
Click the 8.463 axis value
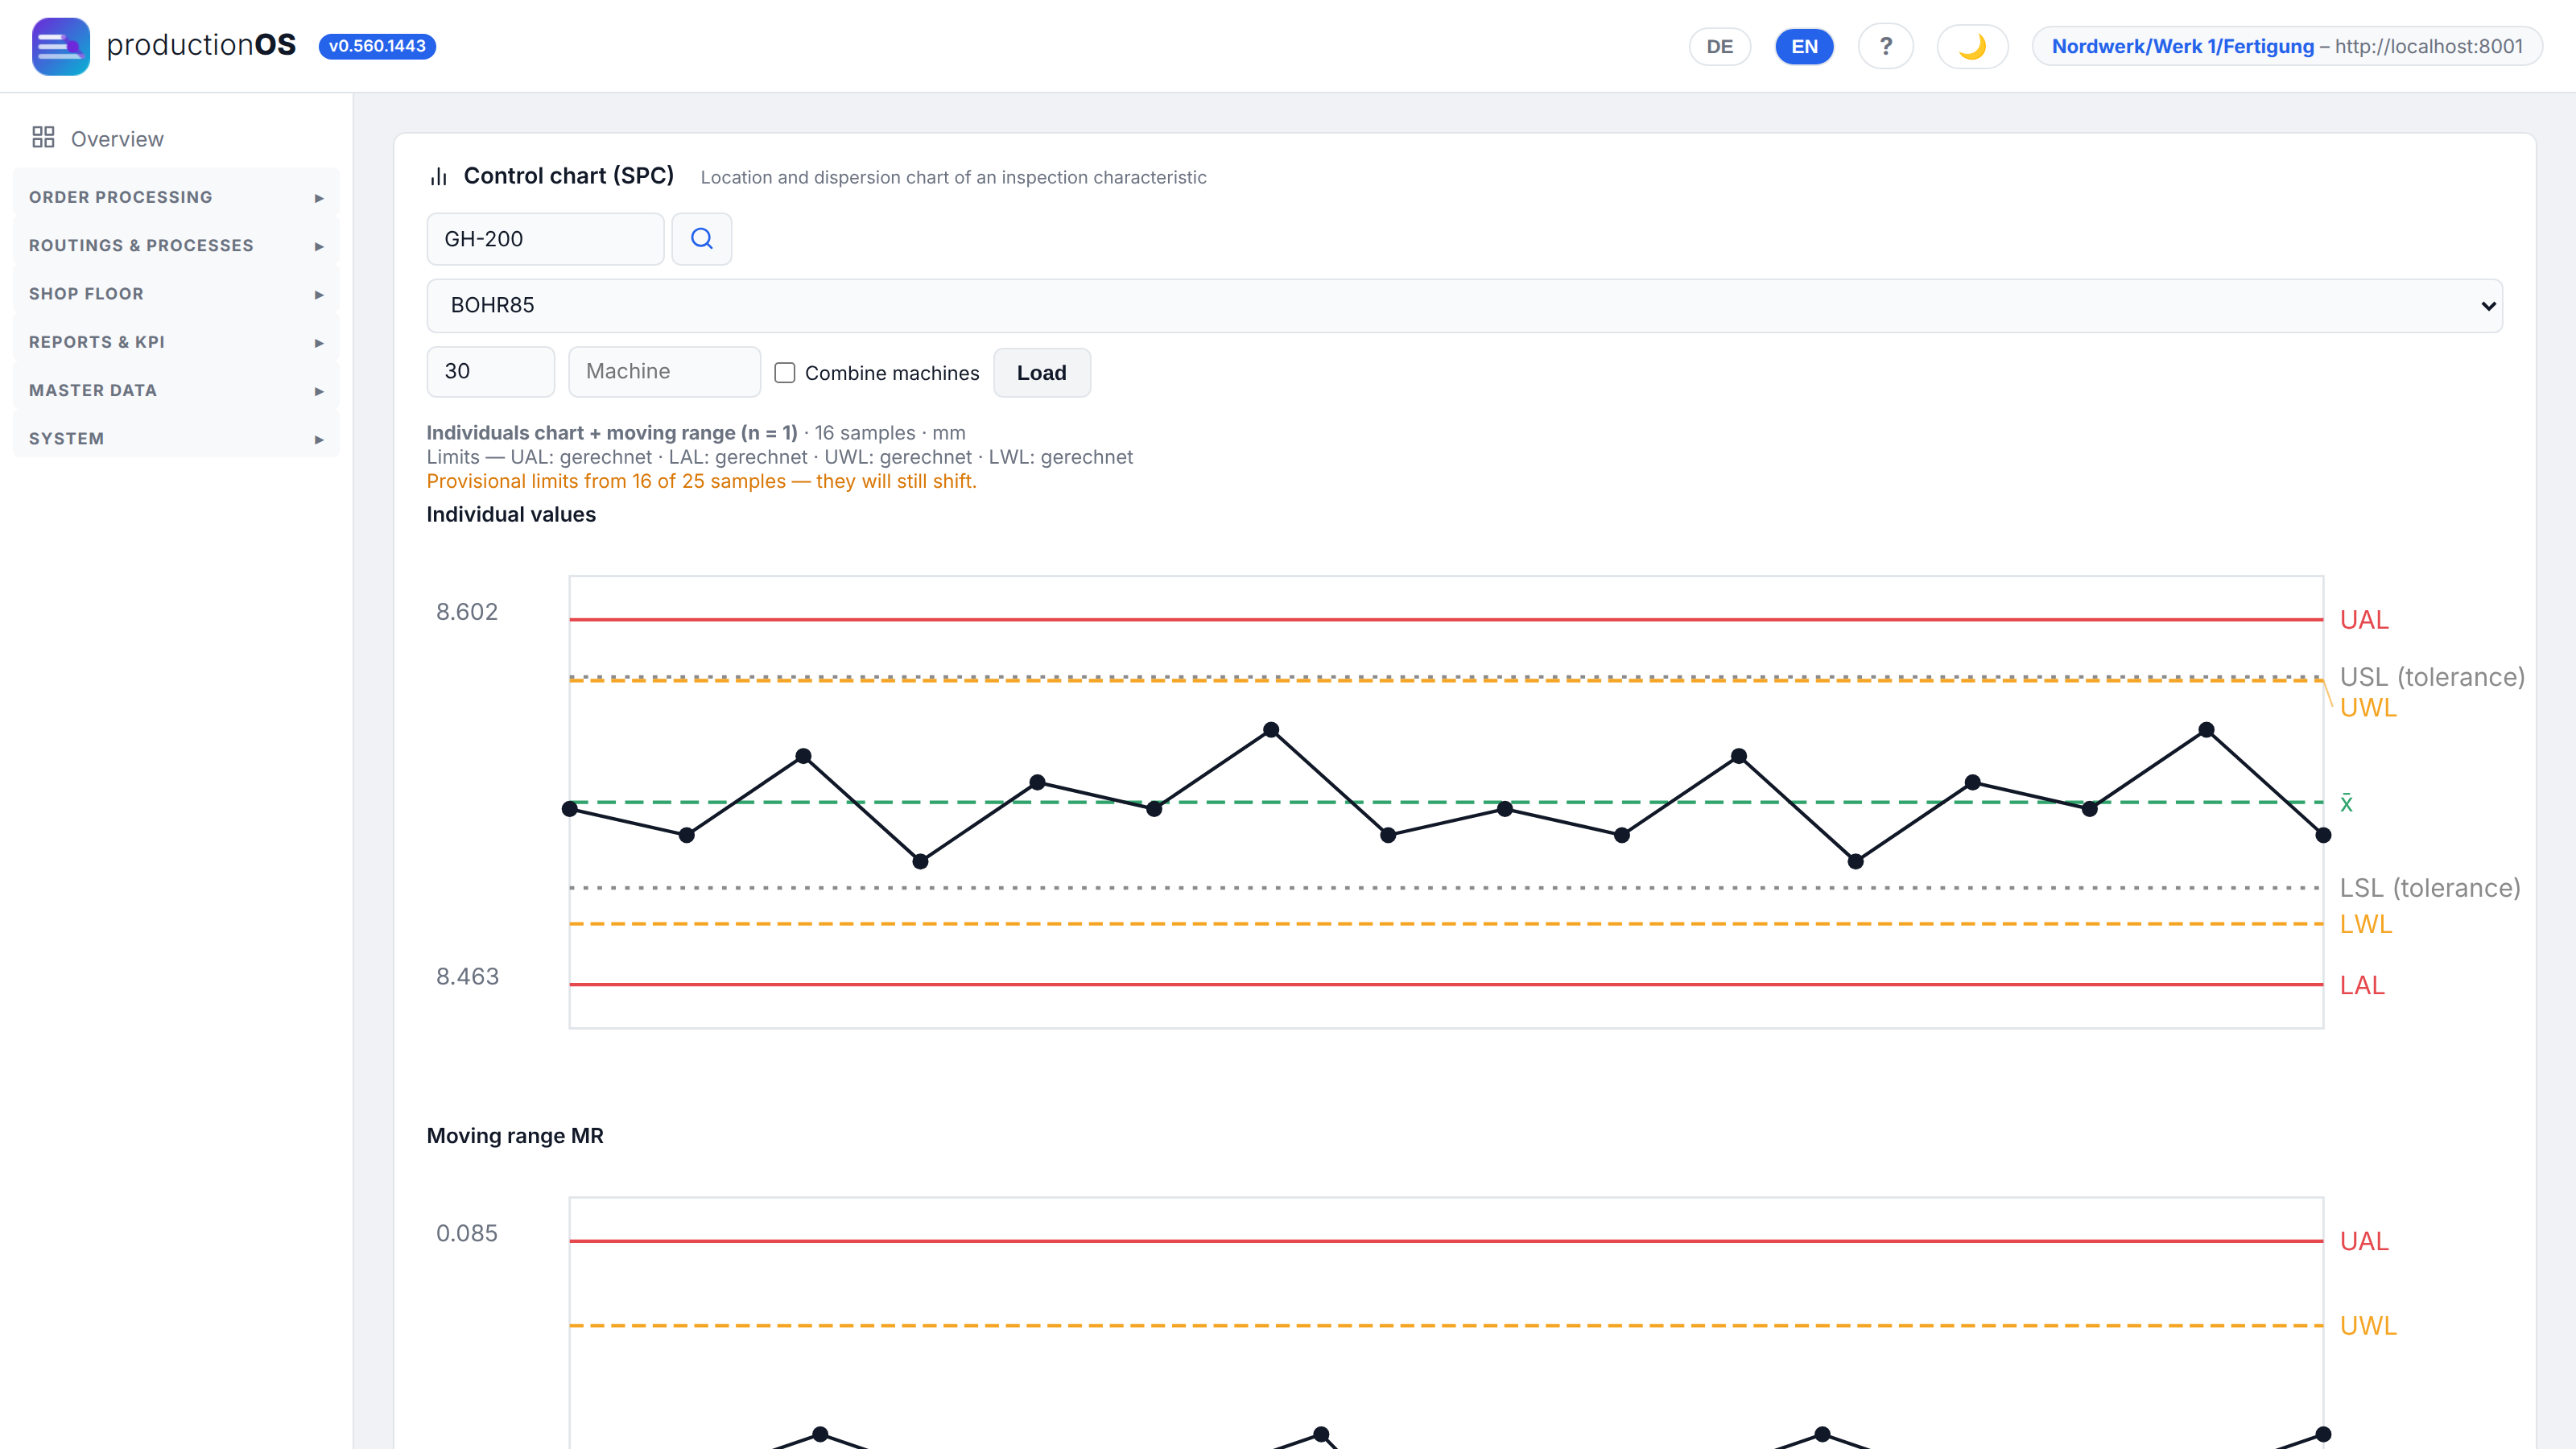[467, 977]
